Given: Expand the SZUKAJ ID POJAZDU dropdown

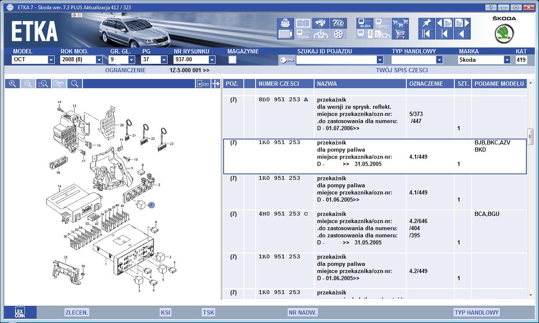Looking at the screenshot, I should tap(380, 60).
